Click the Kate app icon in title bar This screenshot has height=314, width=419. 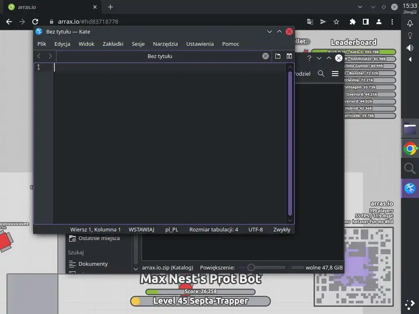(x=39, y=31)
